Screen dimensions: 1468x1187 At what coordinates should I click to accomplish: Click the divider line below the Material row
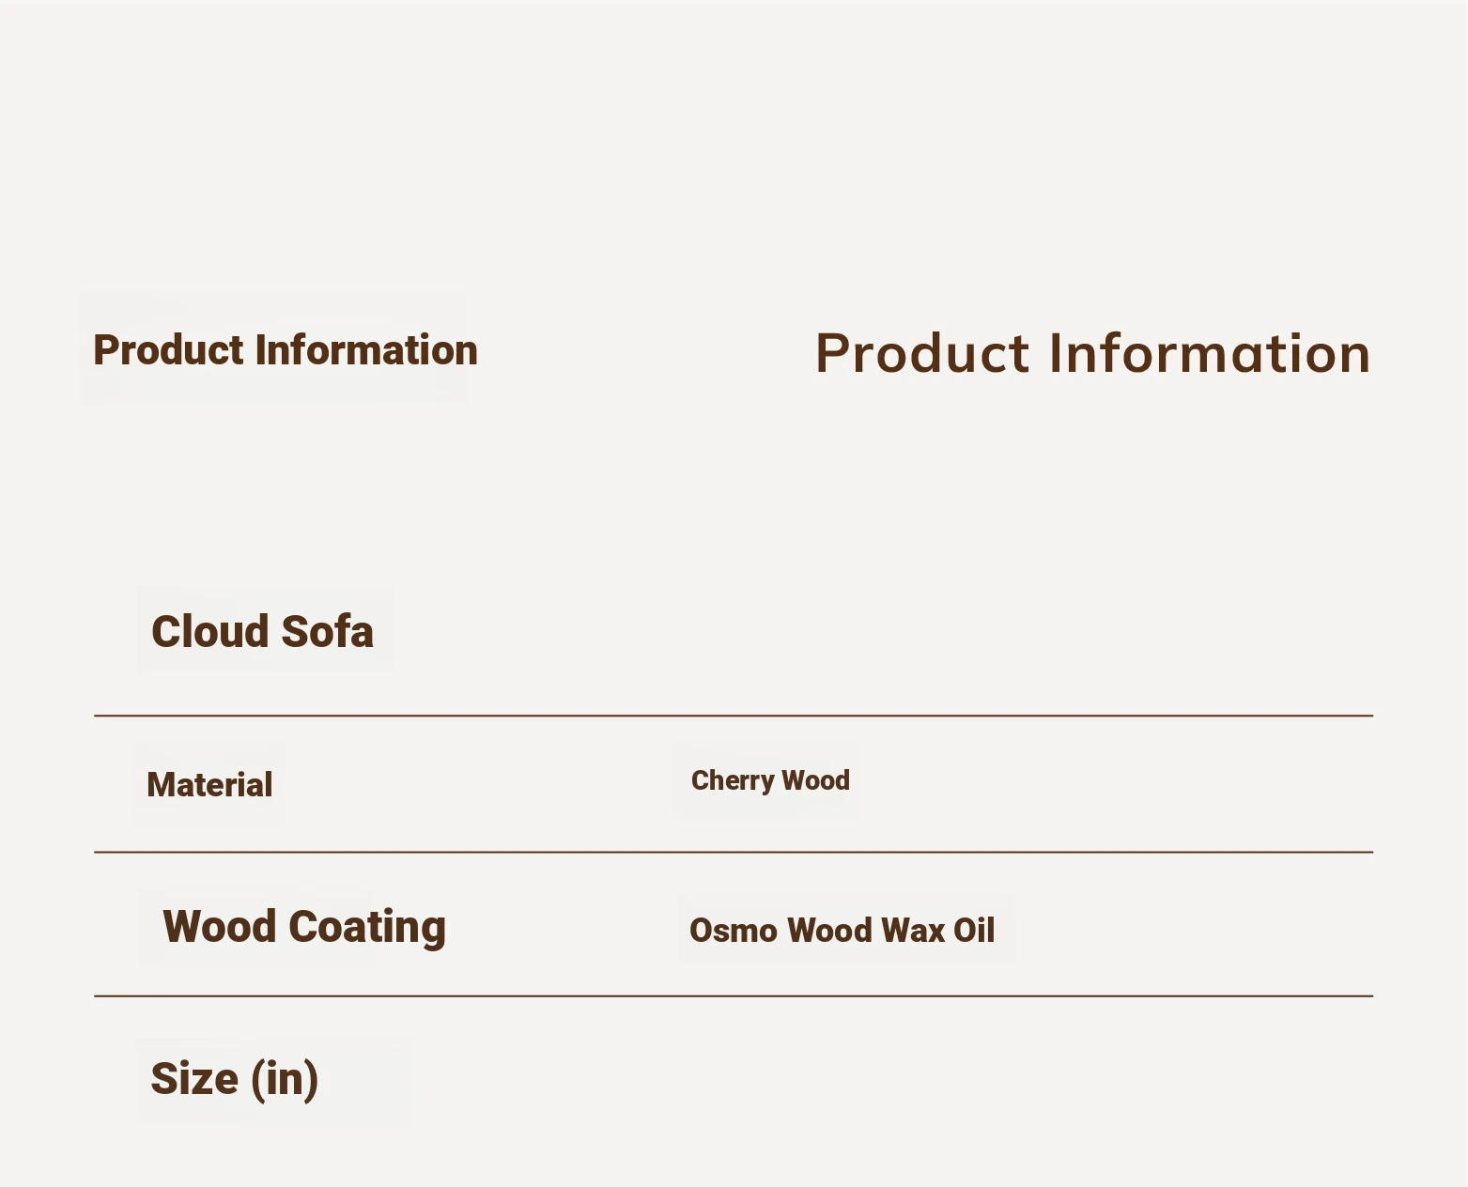734,853
